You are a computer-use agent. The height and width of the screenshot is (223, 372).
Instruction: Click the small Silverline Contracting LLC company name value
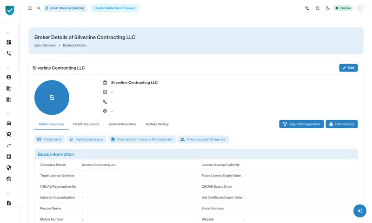tap(99, 165)
